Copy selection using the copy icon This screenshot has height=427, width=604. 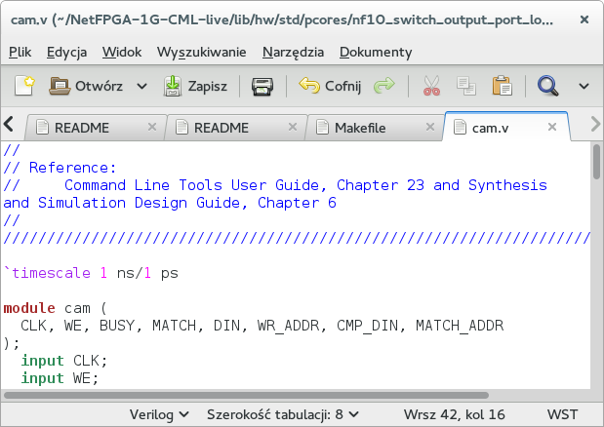(466, 86)
